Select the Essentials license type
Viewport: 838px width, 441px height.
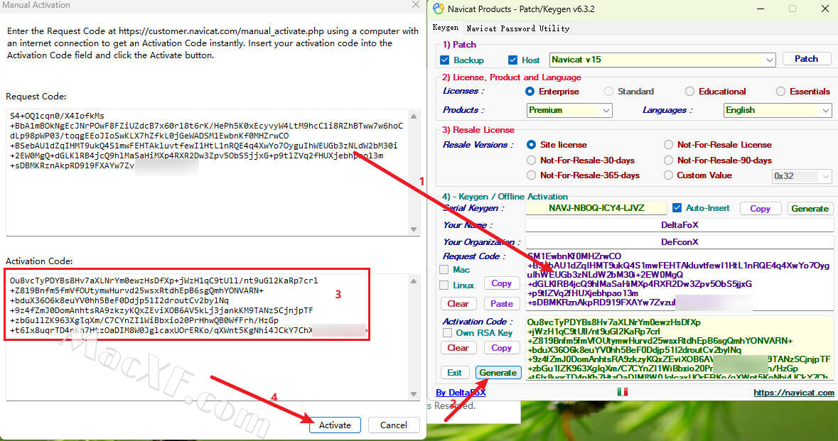[781, 92]
